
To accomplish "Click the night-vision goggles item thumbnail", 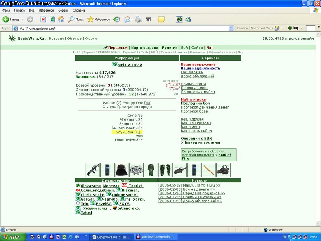I will click(x=223, y=170).
